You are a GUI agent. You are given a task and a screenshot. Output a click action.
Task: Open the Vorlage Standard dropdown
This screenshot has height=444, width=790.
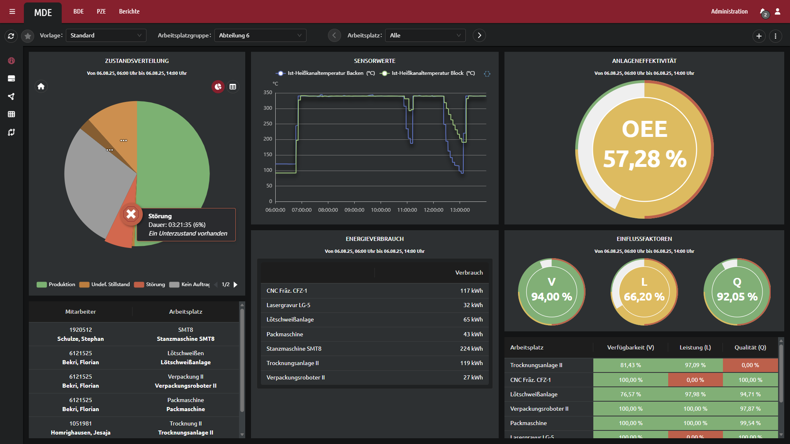coord(106,35)
